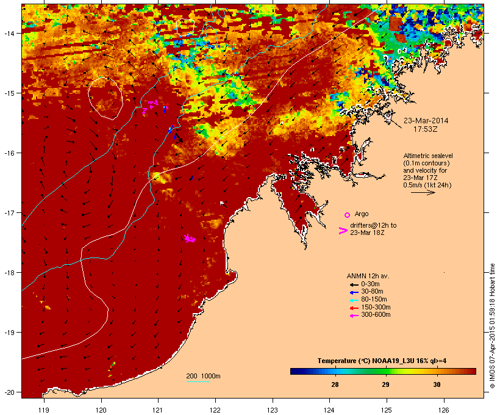Click the latitude axis label -15

pyautogui.click(x=9, y=93)
